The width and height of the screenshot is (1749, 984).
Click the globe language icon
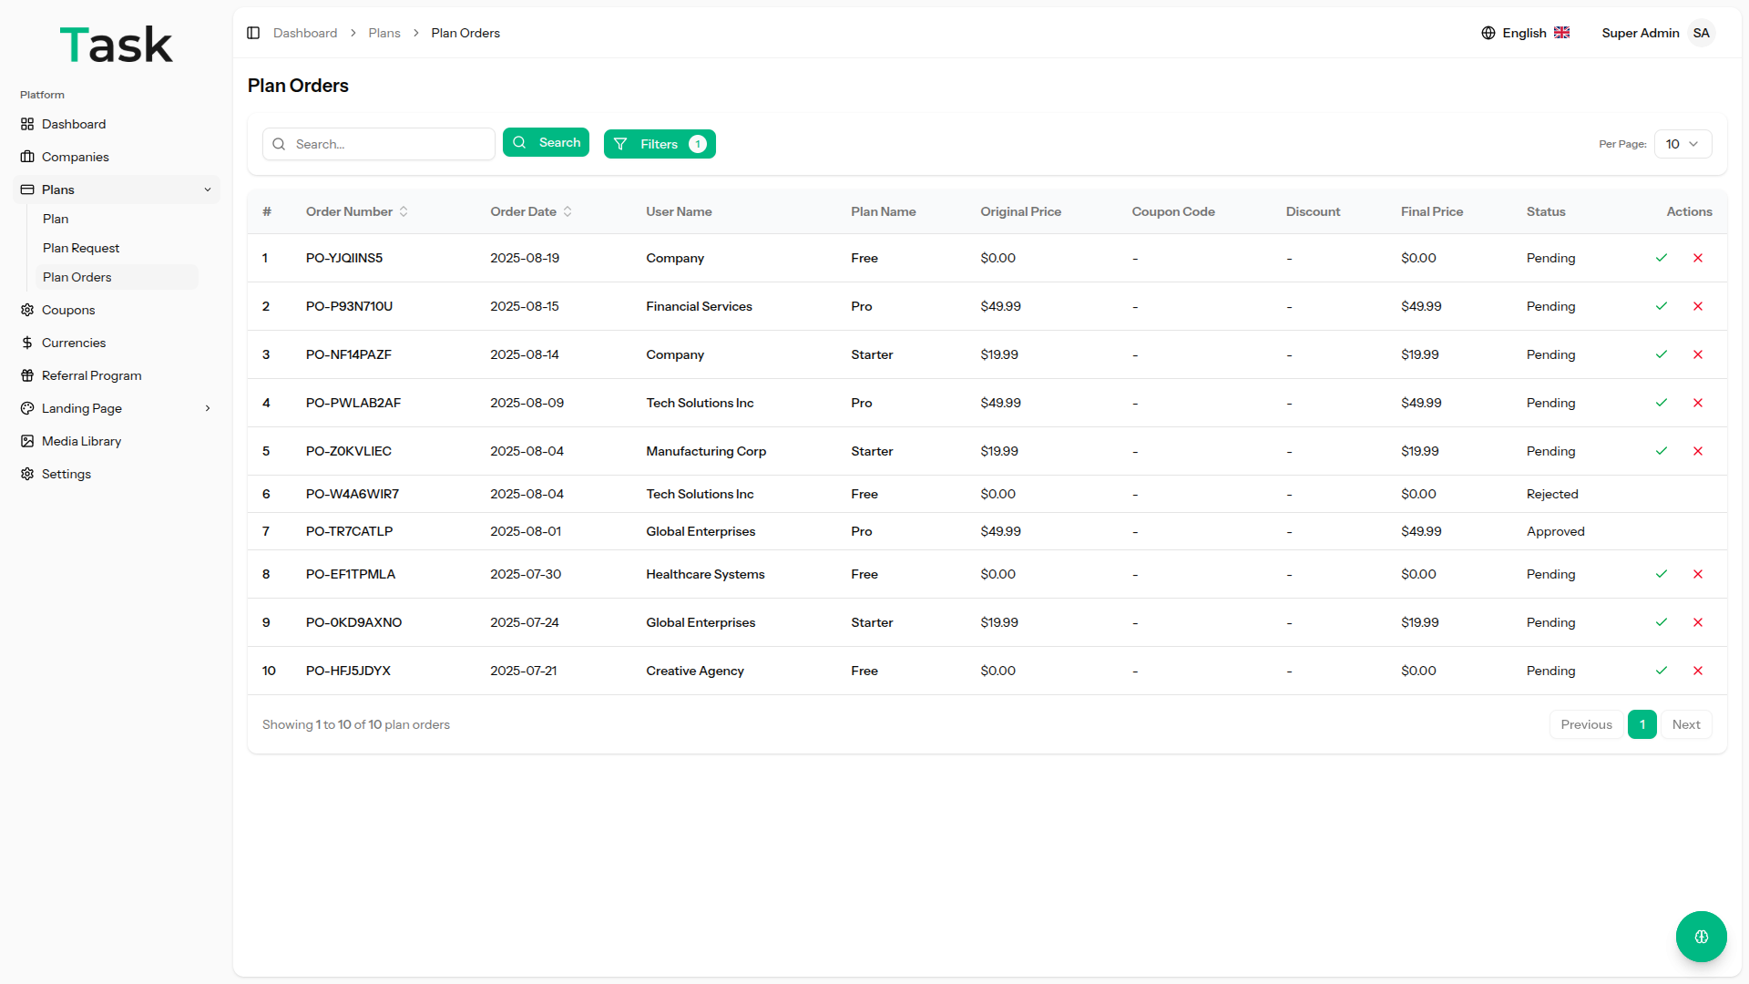click(x=1488, y=33)
